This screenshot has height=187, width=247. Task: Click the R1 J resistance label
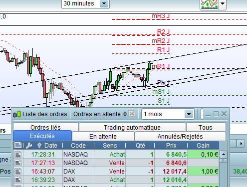[163, 49]
